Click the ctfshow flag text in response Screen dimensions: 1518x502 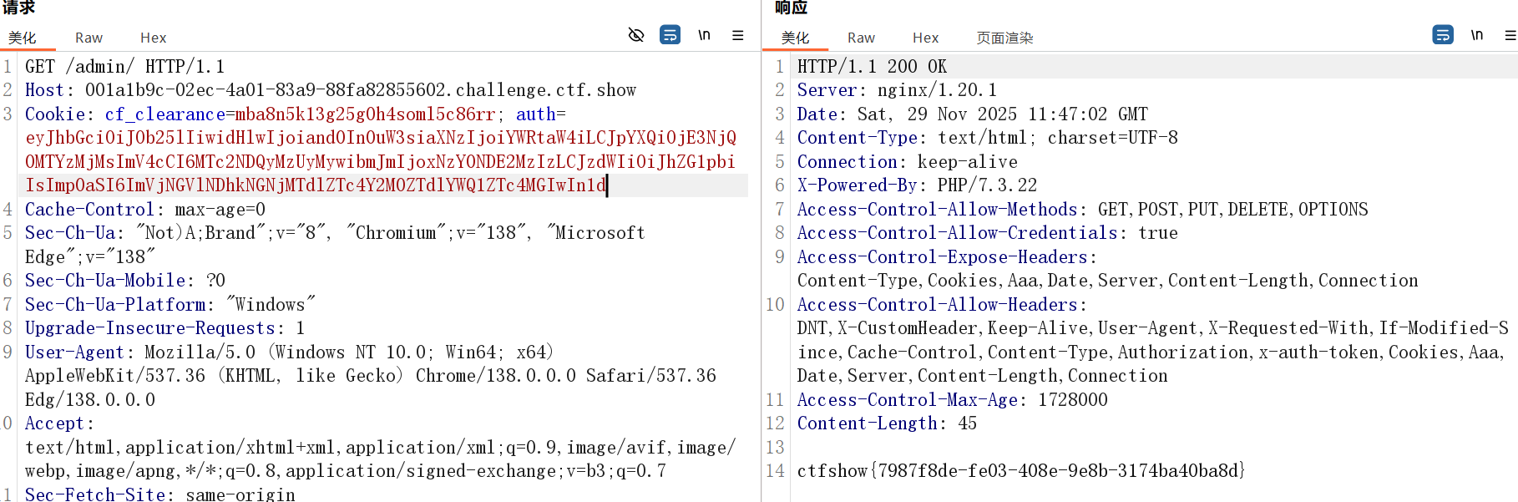point(1020,471)
